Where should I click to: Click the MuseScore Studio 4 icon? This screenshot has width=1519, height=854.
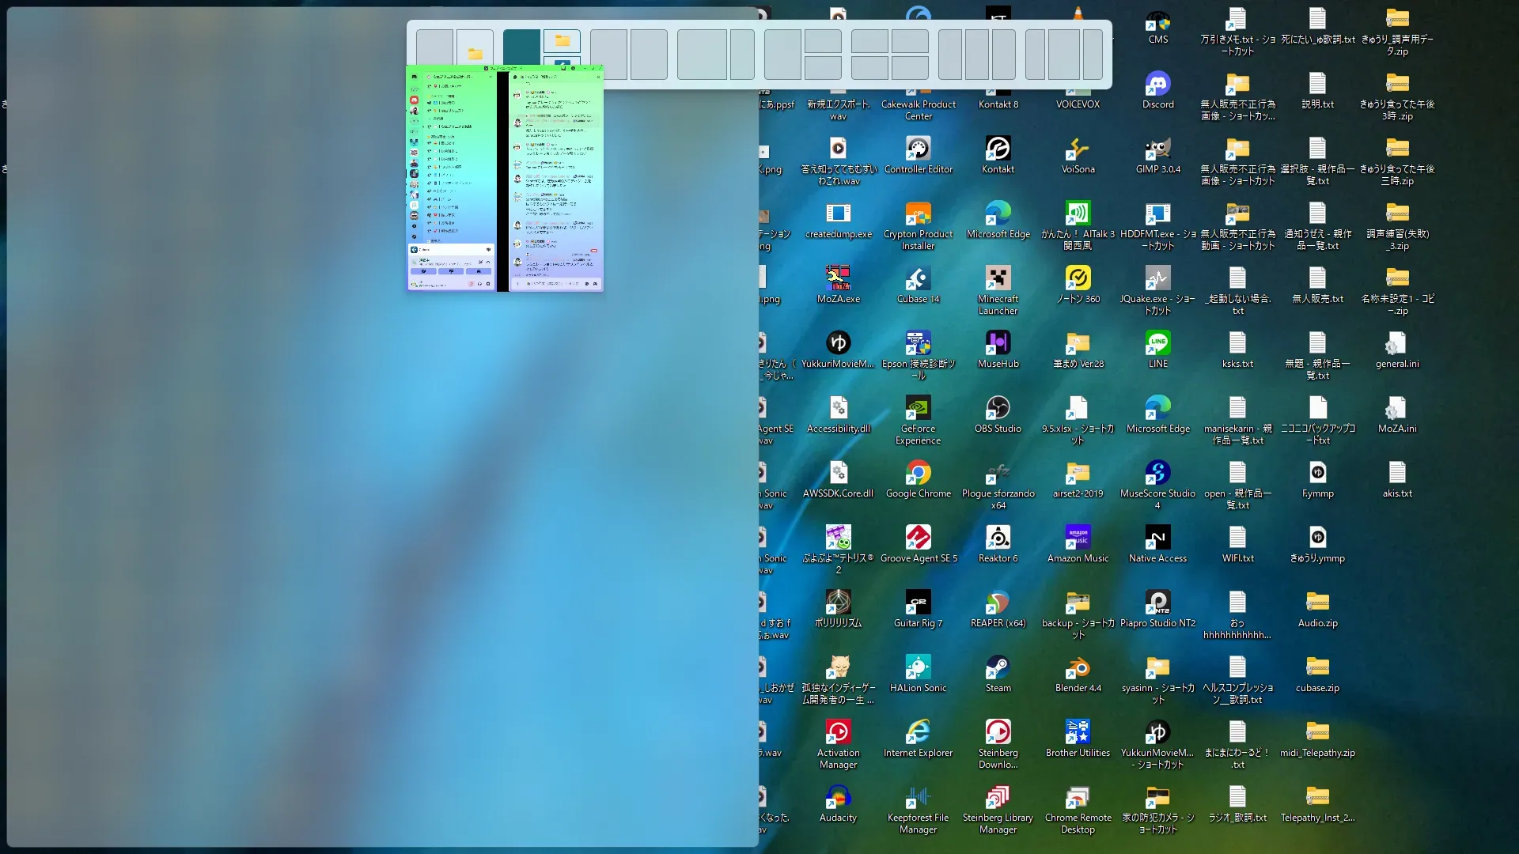pyautogui.click(x=1157, y=474)
